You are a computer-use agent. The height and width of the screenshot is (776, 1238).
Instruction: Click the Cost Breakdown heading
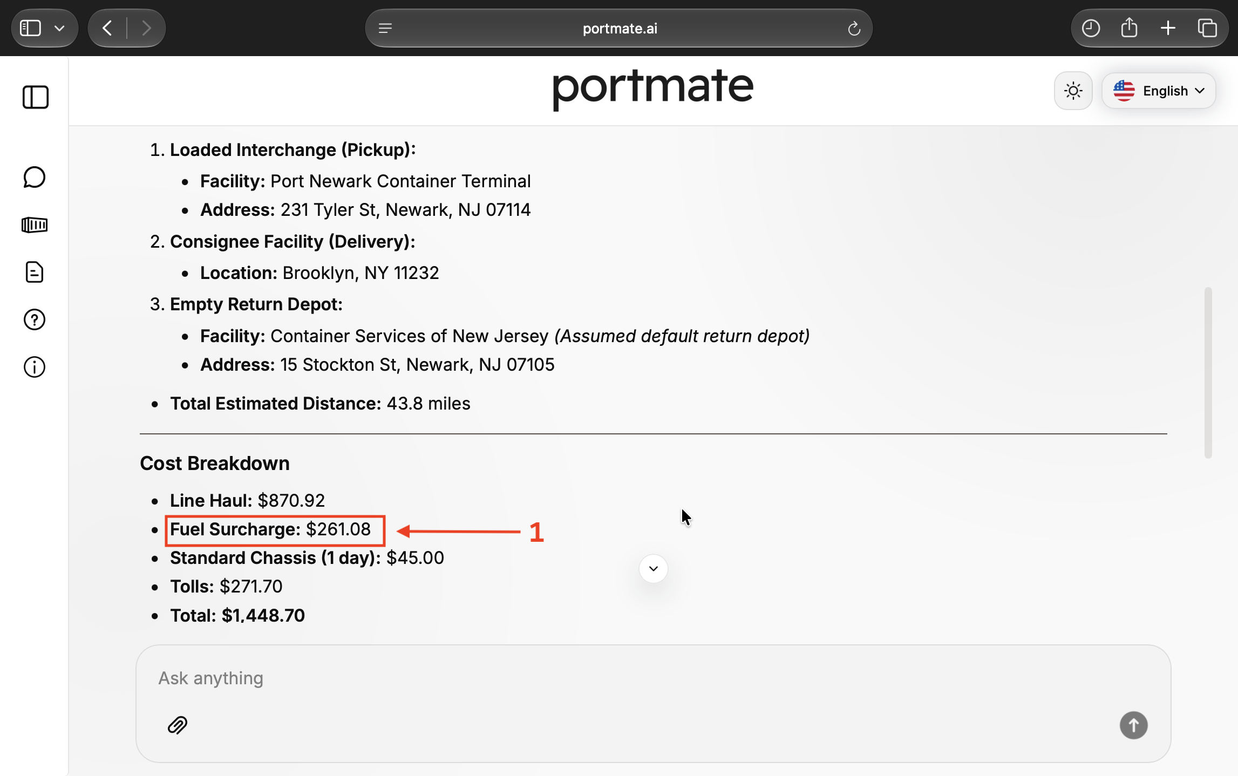(215, 464)
